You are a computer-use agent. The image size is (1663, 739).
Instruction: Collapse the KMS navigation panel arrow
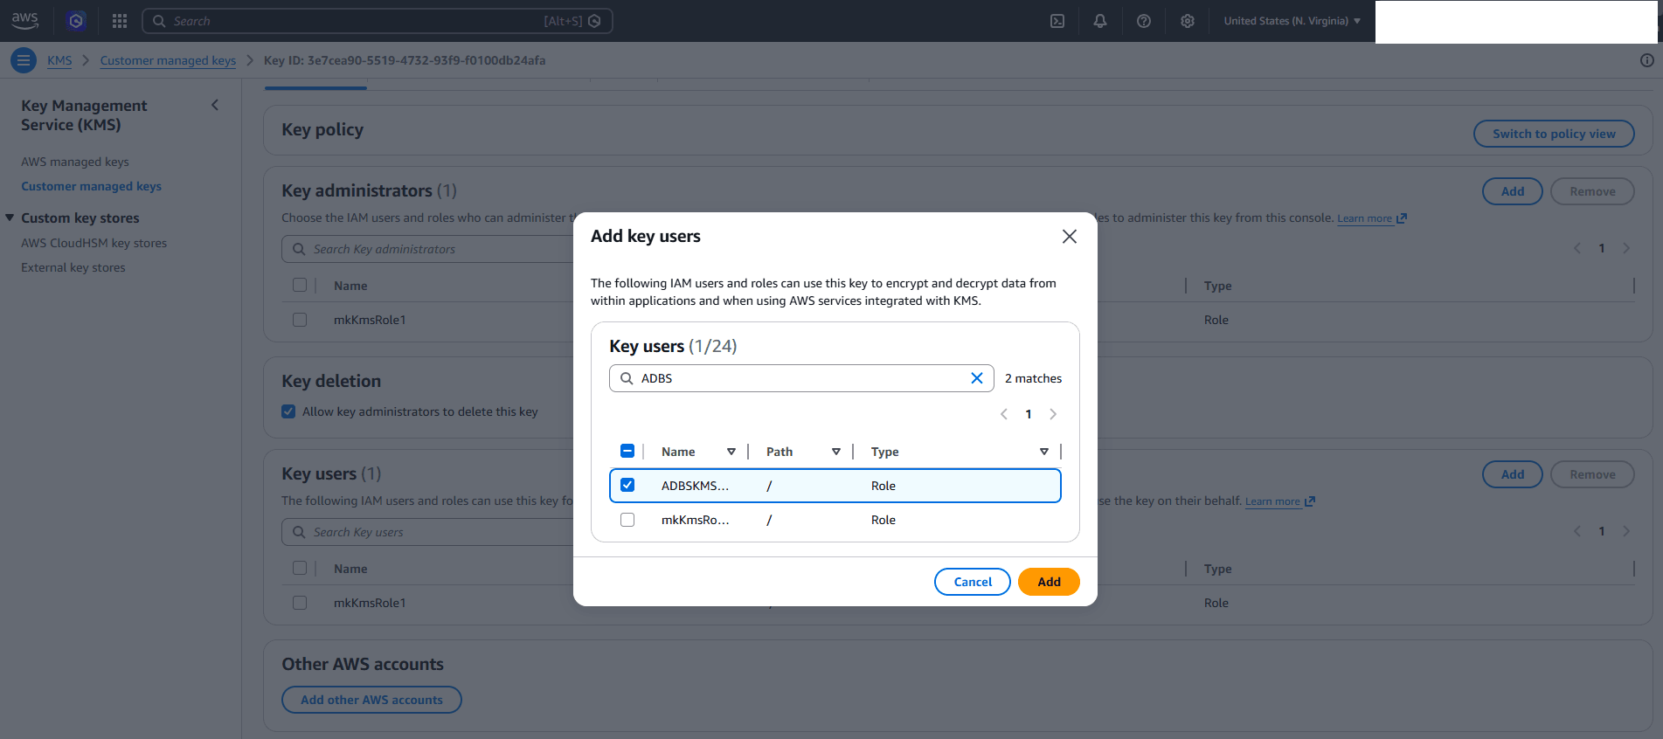click(215, 105)
